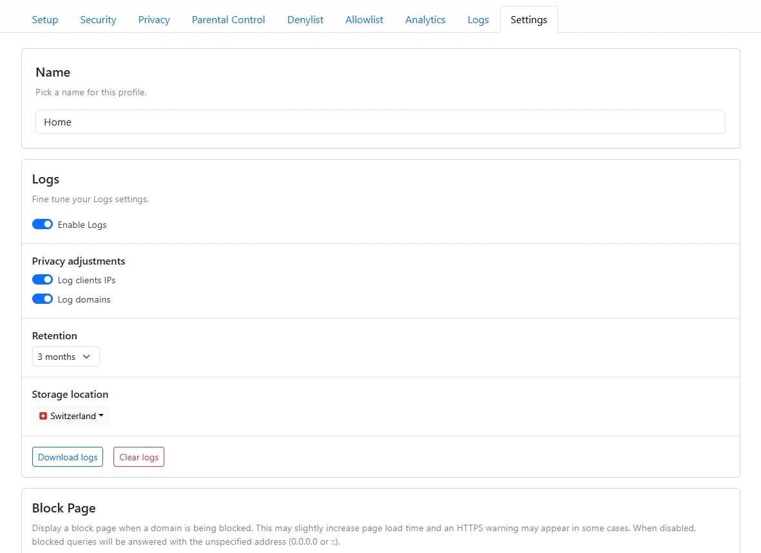
Task: Select the Settings tab
Action: 528,20
